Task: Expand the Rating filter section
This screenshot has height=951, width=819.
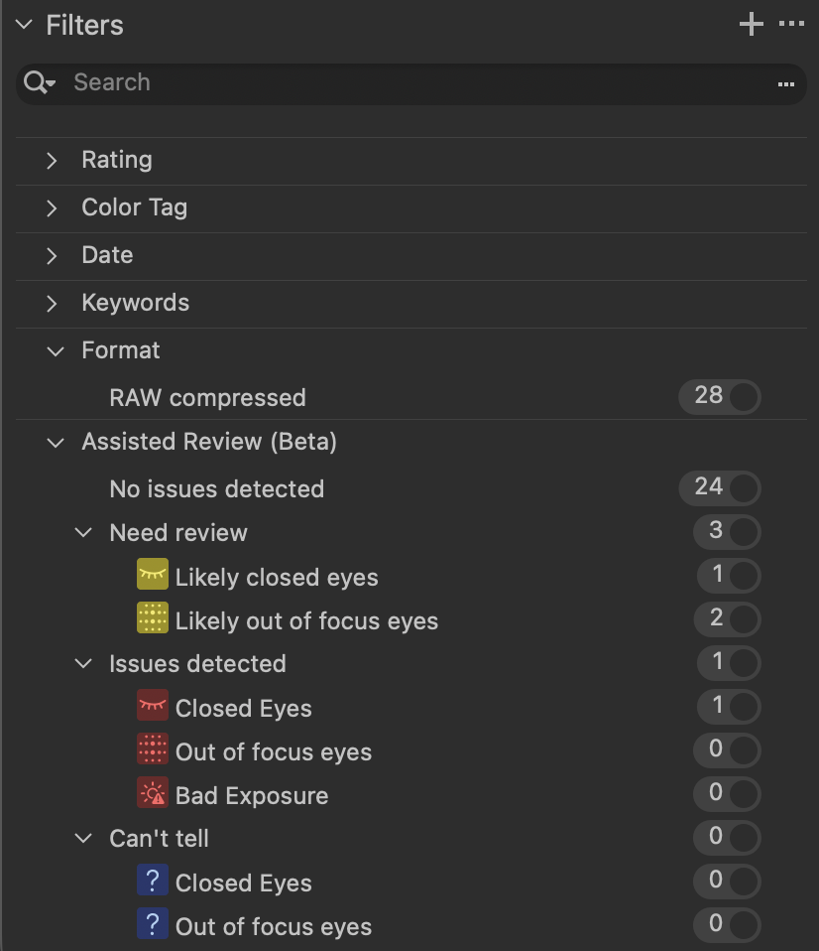Action: pyautogui.click(x=53, y=161)
